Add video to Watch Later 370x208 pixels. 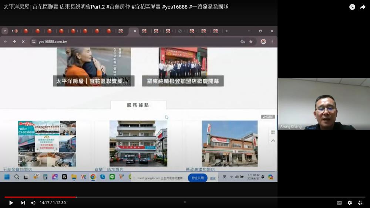pyautogui.click(x=352, y=7)
